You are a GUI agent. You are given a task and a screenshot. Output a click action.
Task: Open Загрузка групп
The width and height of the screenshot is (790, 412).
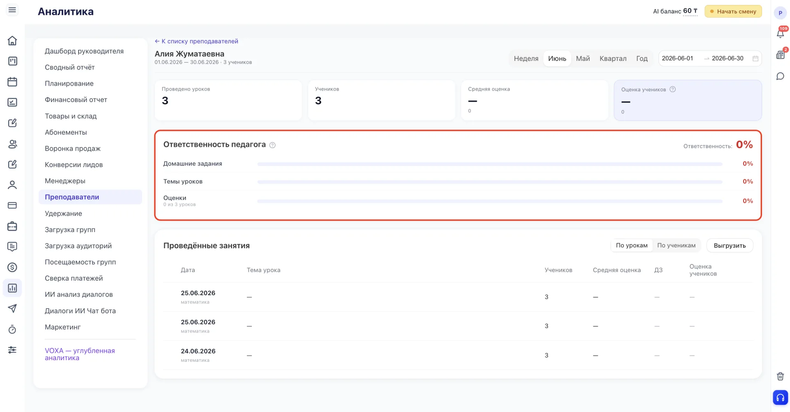pos(70,230)
